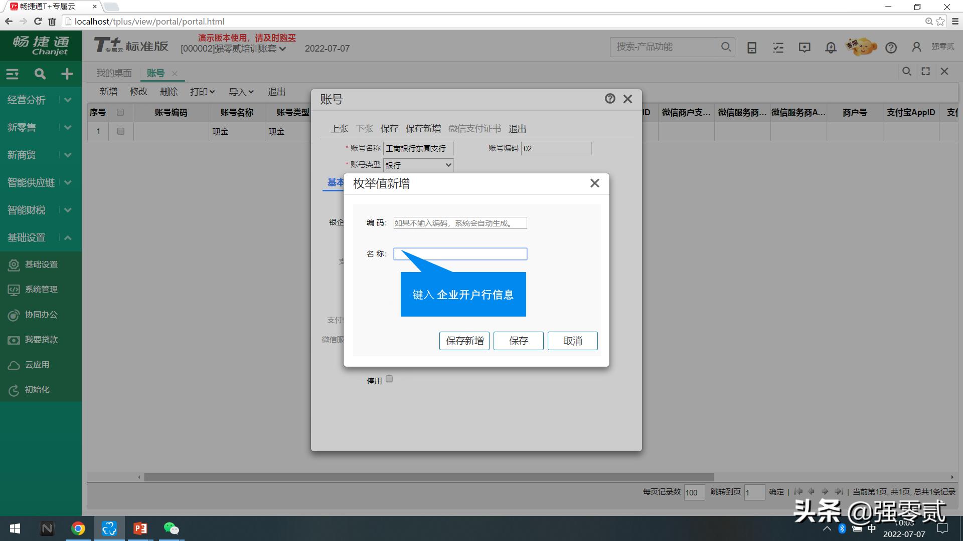This screenshot has width=963, height=541.
Task: Switch to the 我的桌面 tab
Action: 114,73
